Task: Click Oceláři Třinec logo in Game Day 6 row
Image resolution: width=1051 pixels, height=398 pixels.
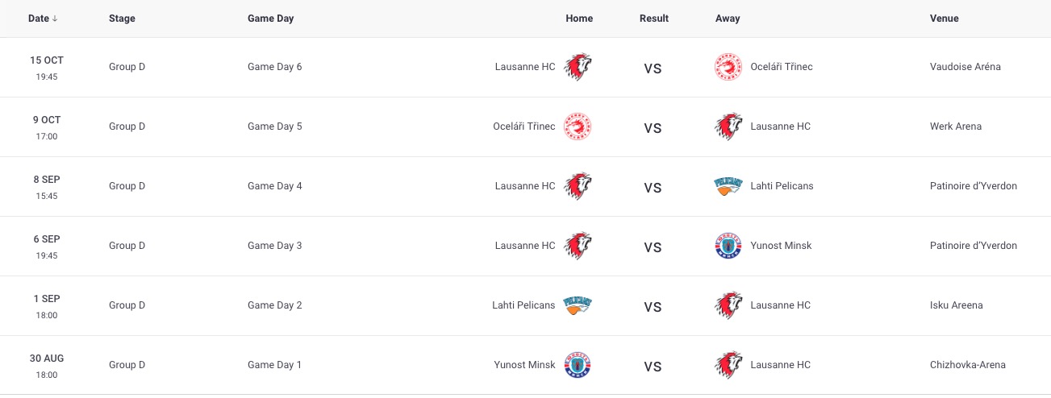Action: [x=728, y=67]
